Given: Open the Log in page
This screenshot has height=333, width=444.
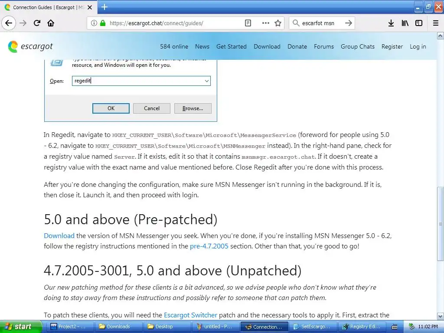Looking at the screenshot, I should (418, 46).
